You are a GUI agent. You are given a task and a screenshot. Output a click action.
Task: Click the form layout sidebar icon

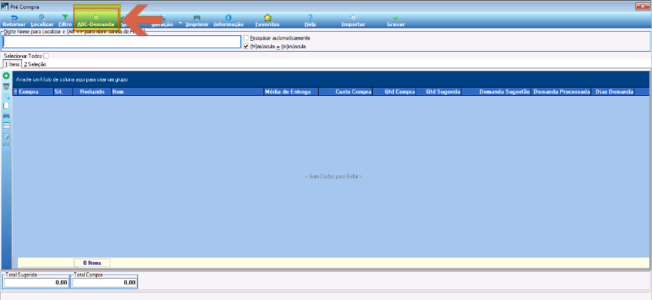click(6, 125)
